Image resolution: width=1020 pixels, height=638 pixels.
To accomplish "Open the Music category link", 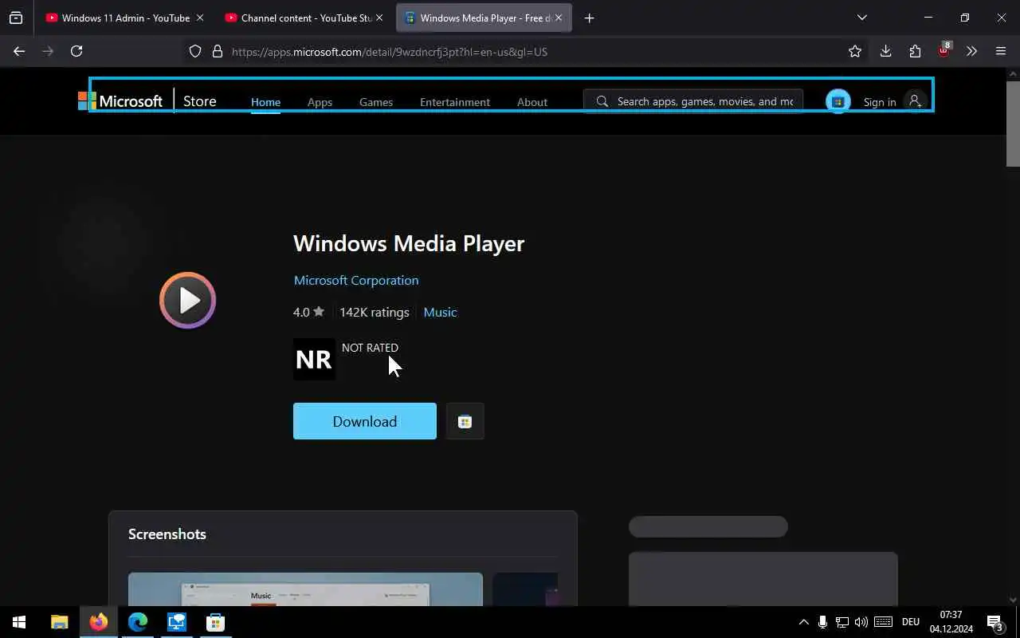I will pyautogui.click(x=440, y=312).
